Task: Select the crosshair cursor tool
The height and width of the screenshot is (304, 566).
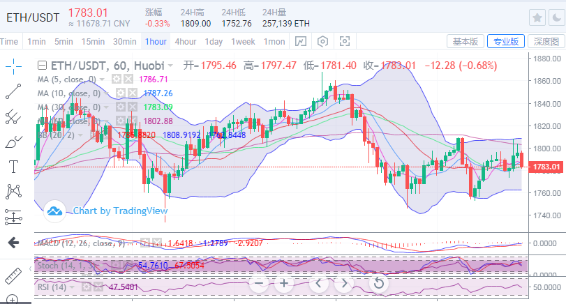Action: 13,66
